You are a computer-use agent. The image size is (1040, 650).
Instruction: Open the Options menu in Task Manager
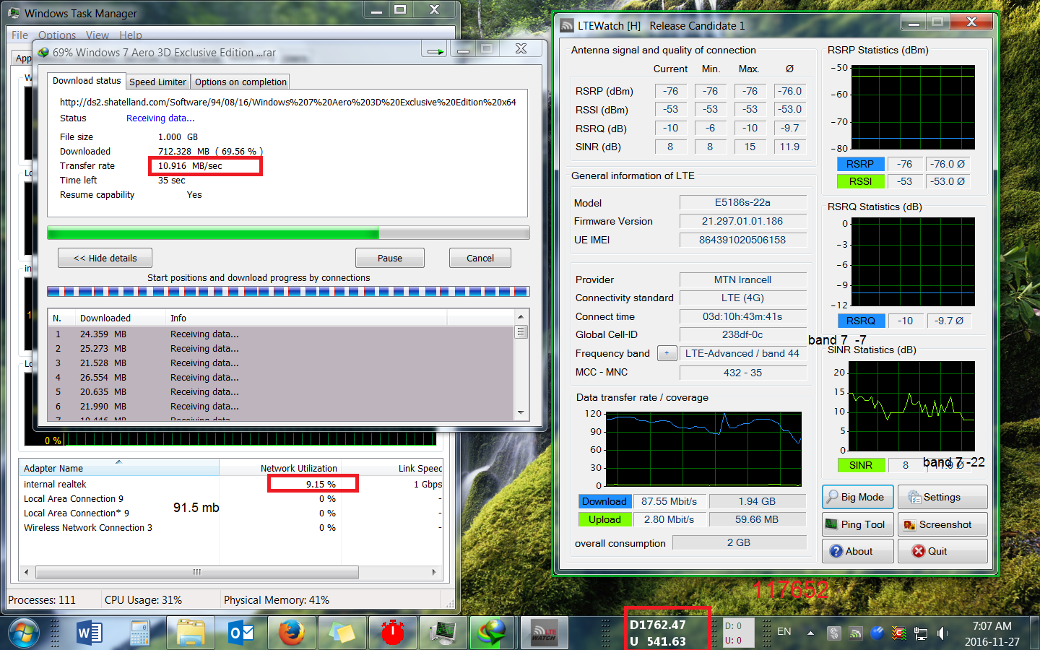(57, 35)
